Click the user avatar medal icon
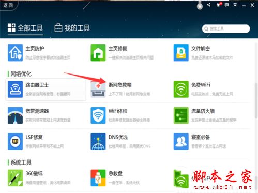Viewport: 258px width, 193px height. click(x=200, y=6)
